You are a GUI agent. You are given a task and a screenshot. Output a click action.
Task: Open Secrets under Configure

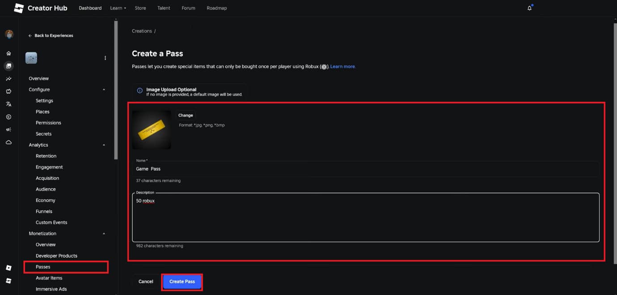[x=43, y=134]
